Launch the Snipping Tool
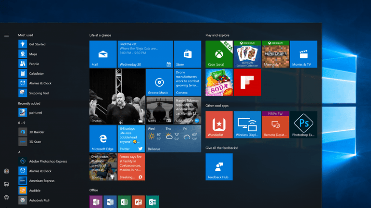 point(38,93)
